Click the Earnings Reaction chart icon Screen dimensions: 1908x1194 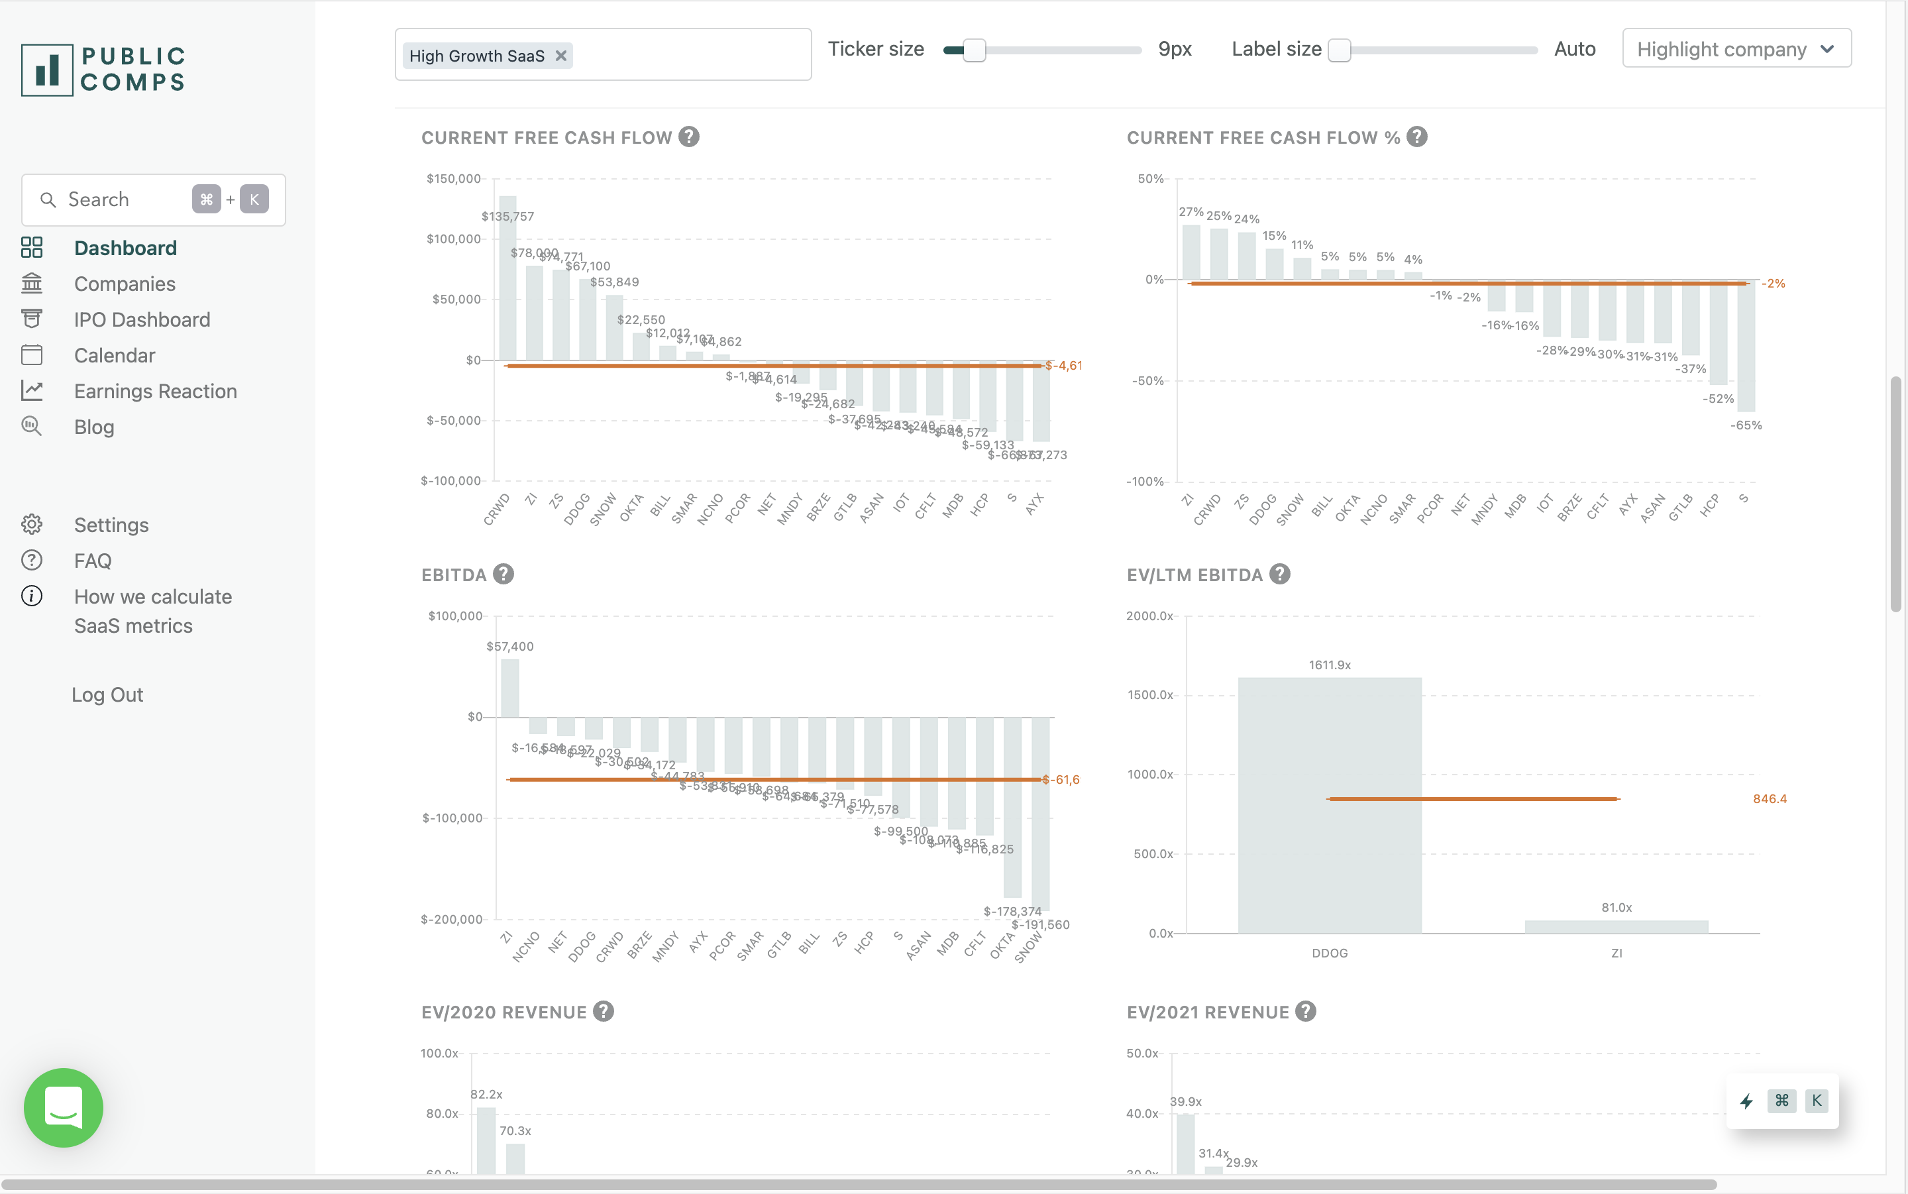(32, 391)
